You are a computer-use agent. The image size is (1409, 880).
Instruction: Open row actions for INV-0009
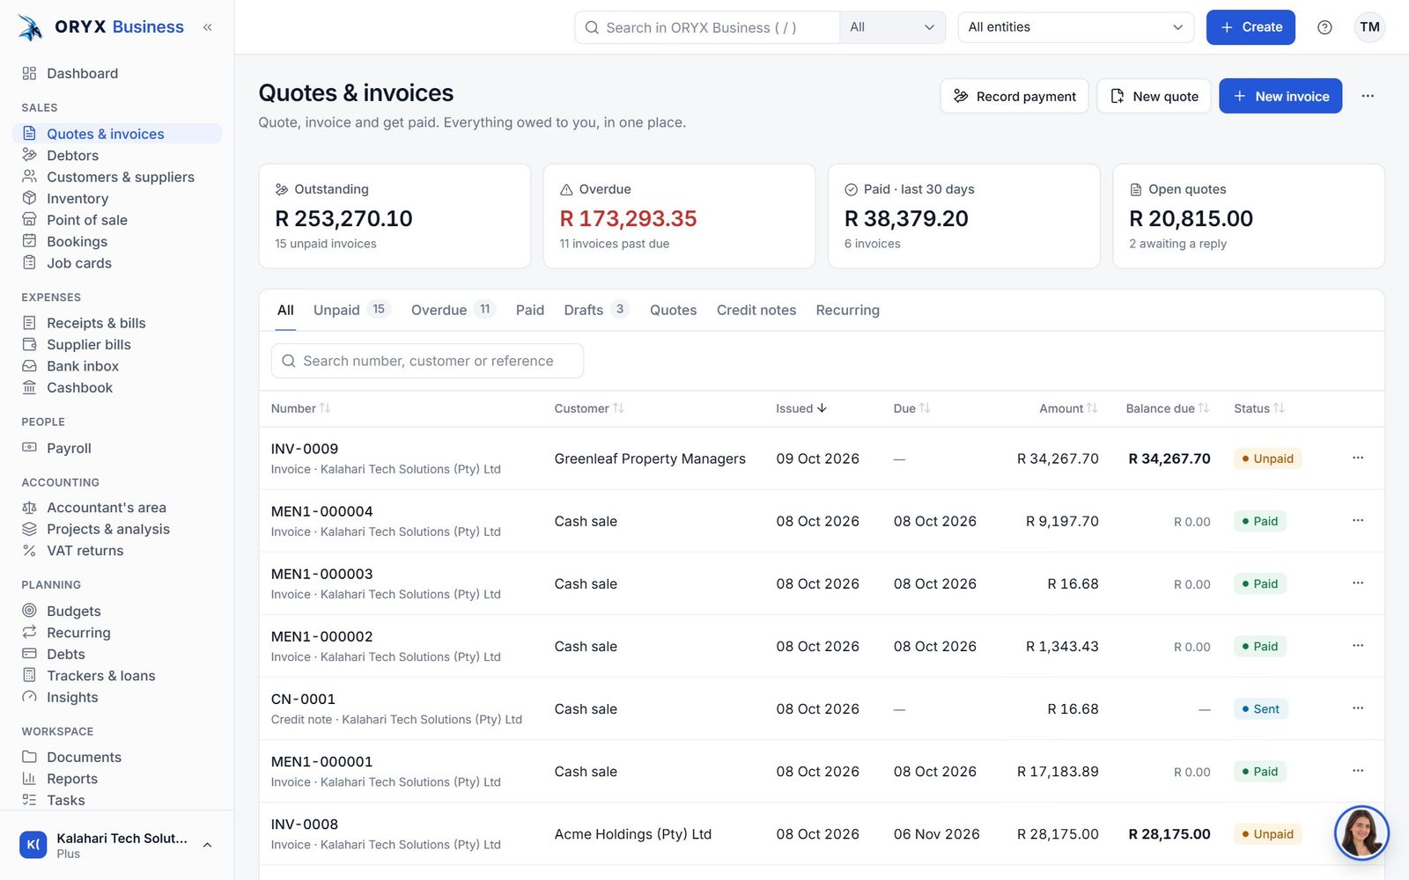pos(1358,458)
